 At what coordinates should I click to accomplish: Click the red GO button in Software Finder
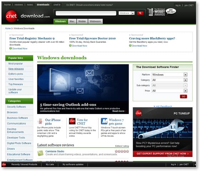(x=184, y=97)
